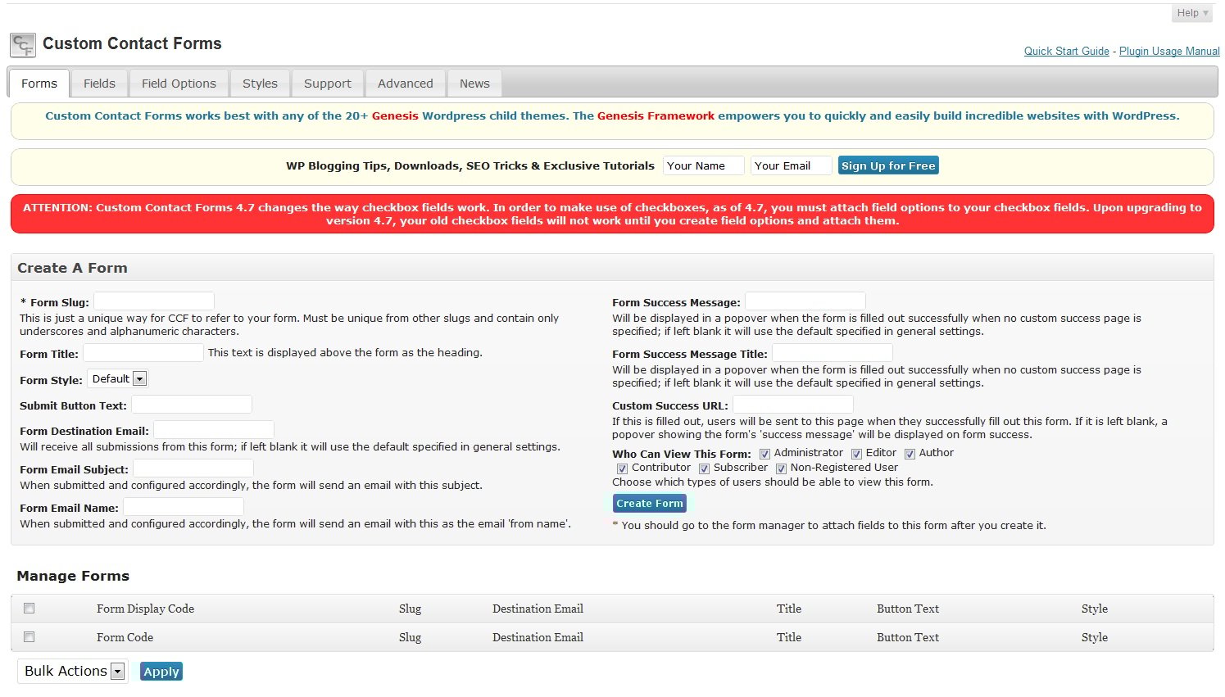Image resolution: width=1225 pixels, height=697 pixels.
Task: Toggle the Editor checkbox
Action: point(856,454)
